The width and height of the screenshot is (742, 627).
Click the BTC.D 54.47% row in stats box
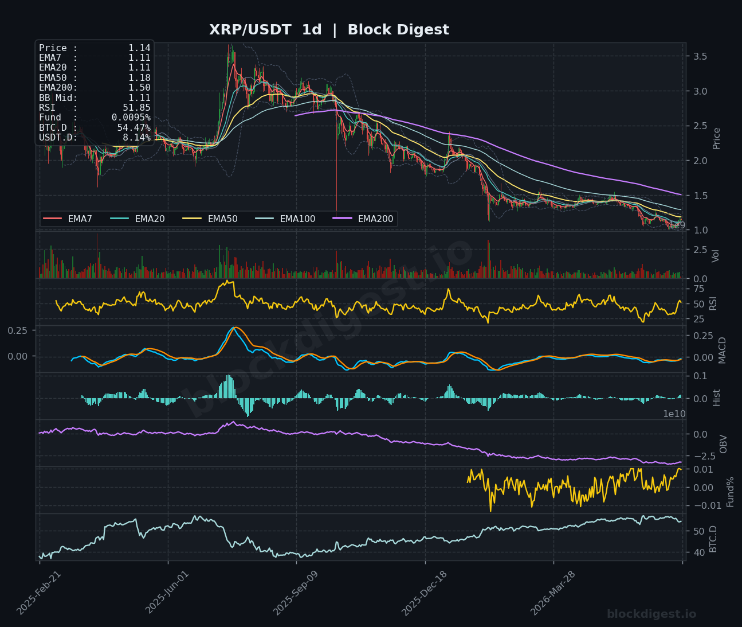[x=95, y=127]
